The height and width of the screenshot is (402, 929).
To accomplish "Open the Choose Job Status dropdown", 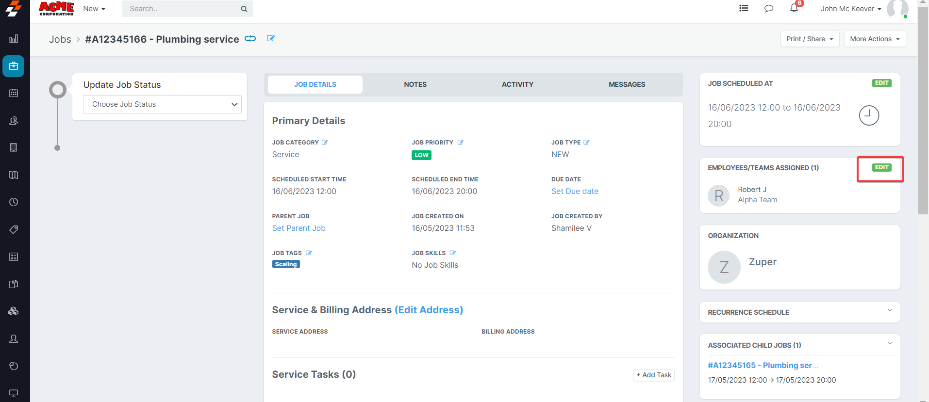I will [162, 104].
